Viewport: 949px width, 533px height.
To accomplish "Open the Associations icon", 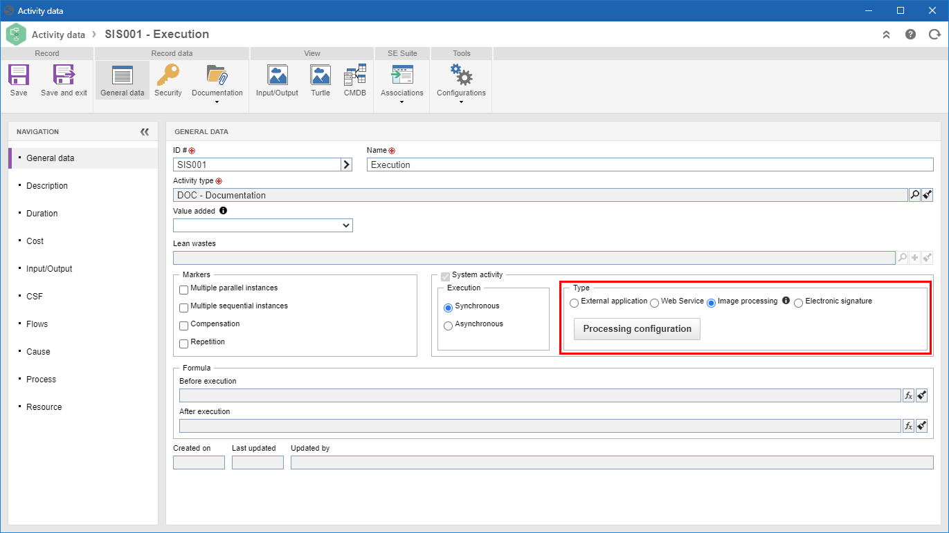I will (x=402, y=75).
